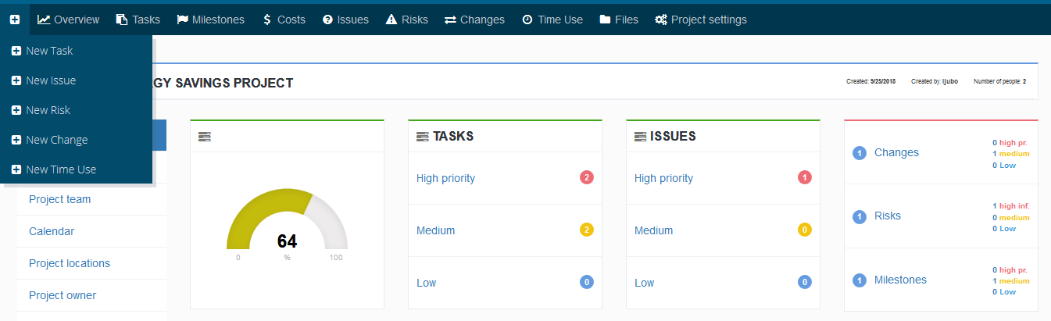Click the Project settings gears icon
This screenshot has height=321, width=1051.
[x=661, y=20]
